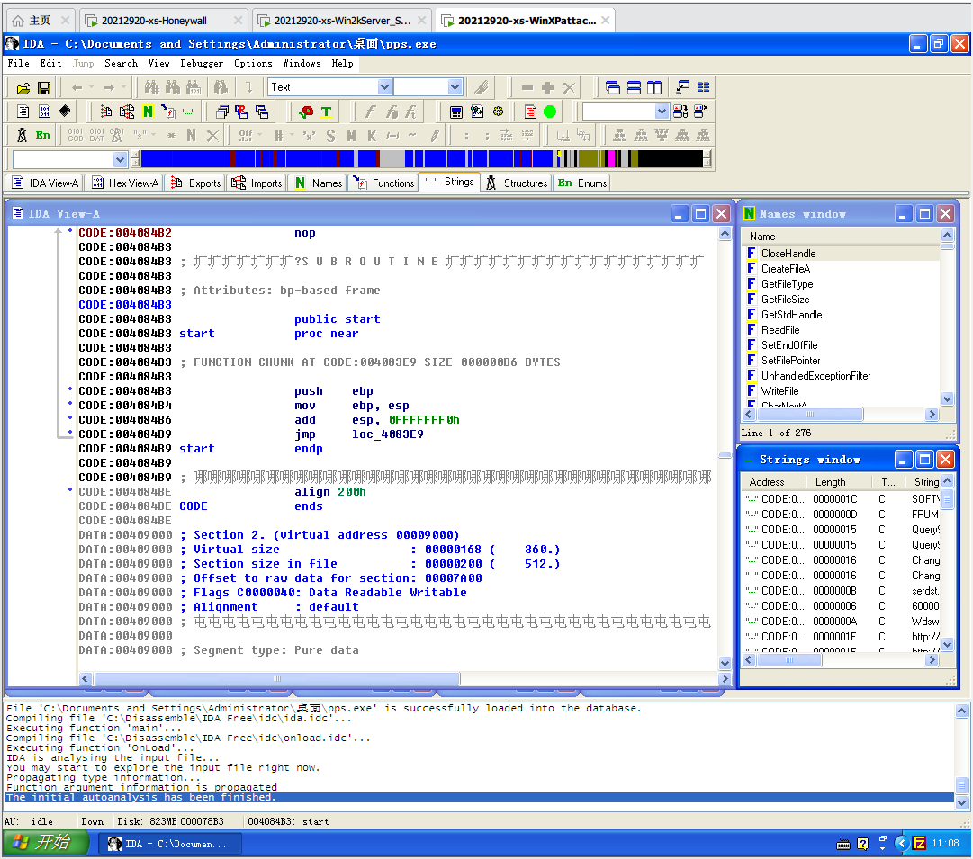Image resolution: width=973 pixels, height=859 pixels.
Task: Switch to the 20212920-xs-Win2kServer VM tab
Action: [343, 21]
